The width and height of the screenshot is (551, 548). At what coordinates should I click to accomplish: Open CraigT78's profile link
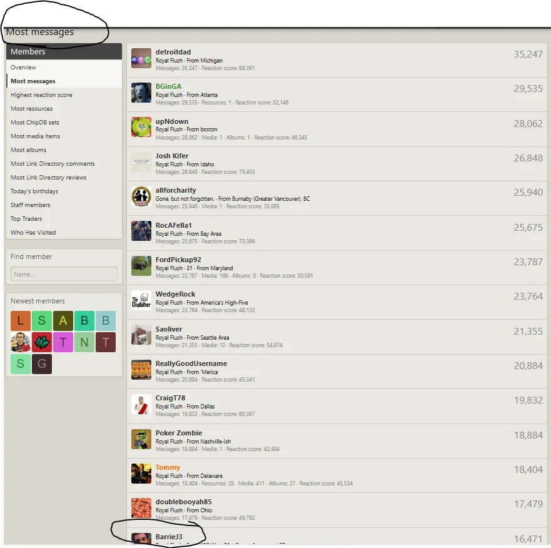point(171,398)
